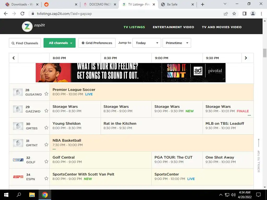Click channel 30 GMTBS logo thumbnail
Viewport: 267px width, 200px height.
(18, 126)
